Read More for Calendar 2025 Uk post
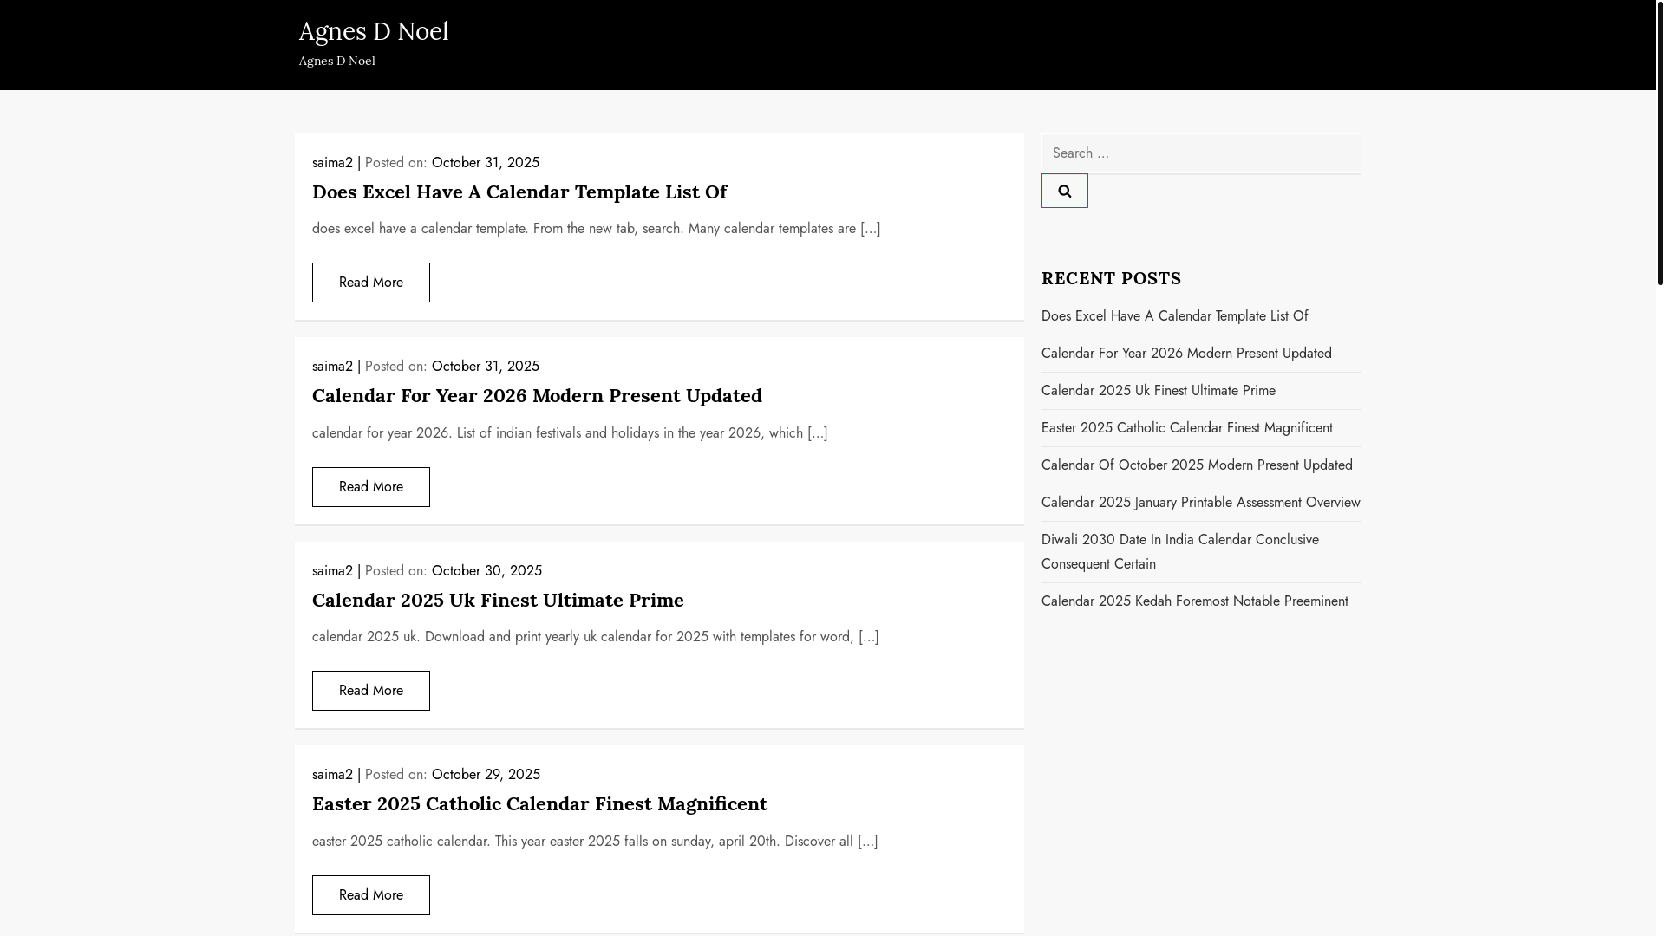1665x936 pixels. pyautogui.click(x=371, y=691)
